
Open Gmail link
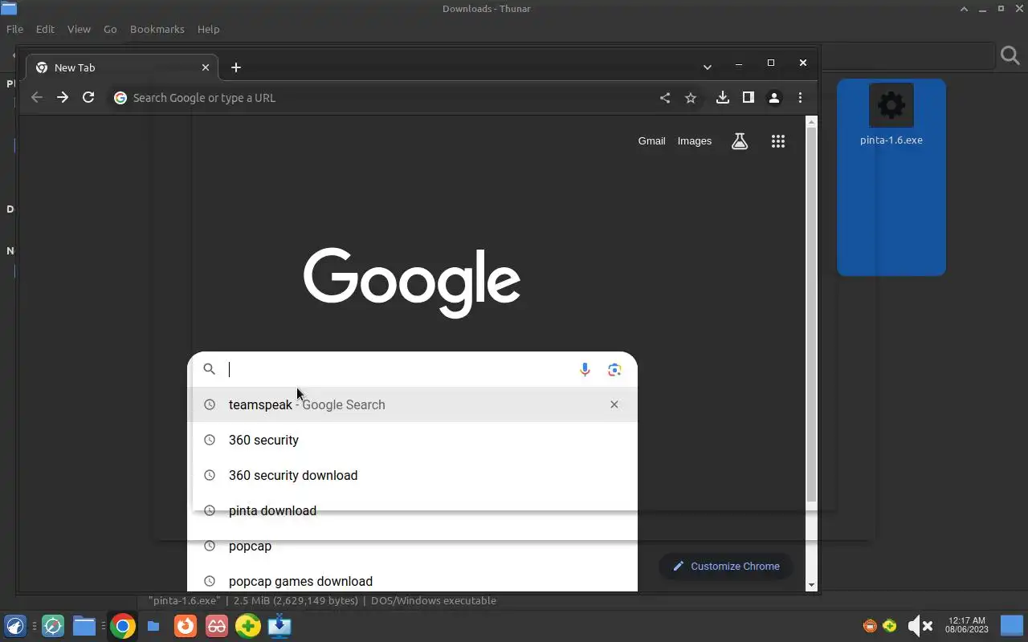coord(651,140)
